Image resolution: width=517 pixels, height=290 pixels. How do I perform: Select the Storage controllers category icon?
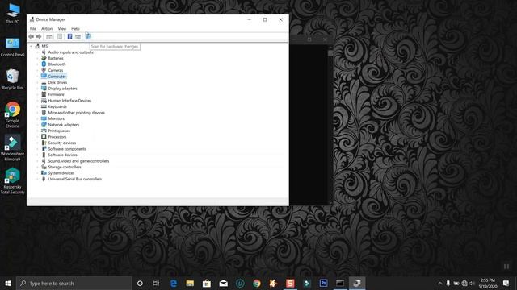[44, 167]
